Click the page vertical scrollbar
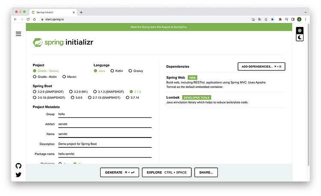 click(308, 95)
